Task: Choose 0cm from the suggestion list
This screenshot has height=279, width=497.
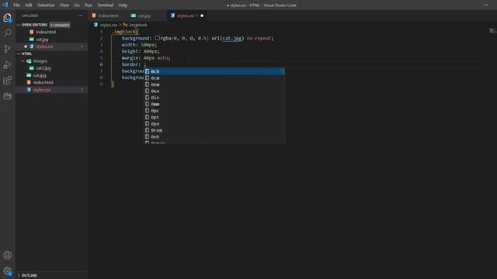Action: 214,77
